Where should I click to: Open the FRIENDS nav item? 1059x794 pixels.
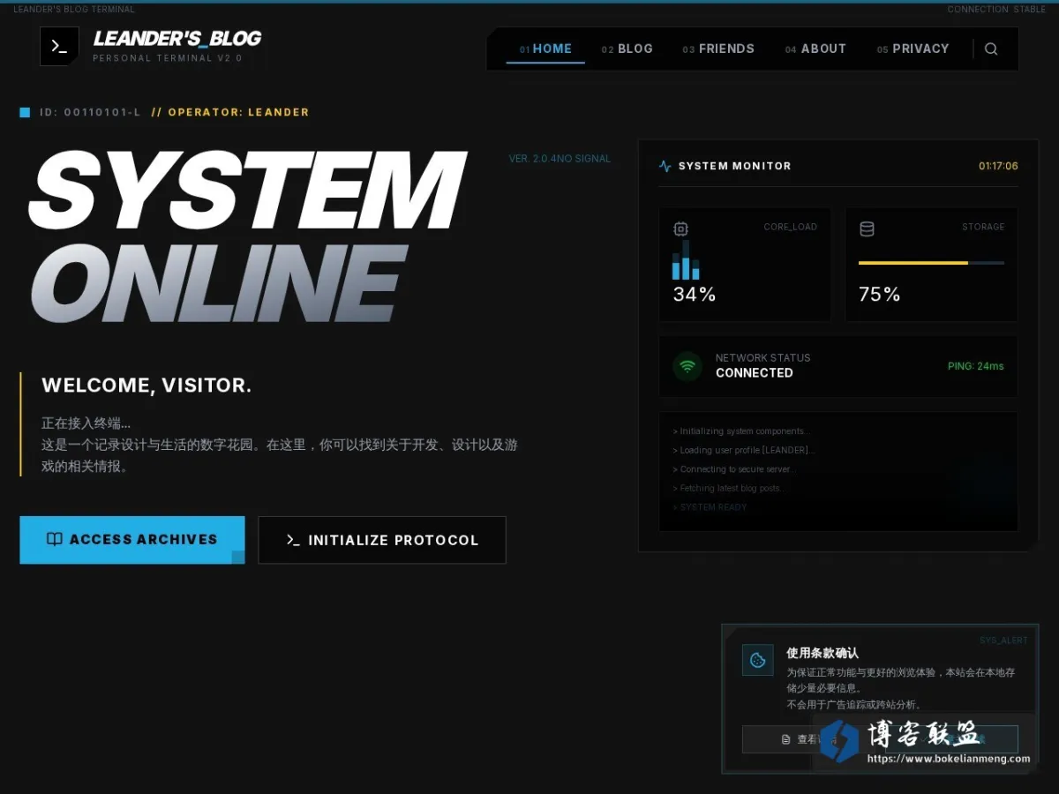(718, 49)
